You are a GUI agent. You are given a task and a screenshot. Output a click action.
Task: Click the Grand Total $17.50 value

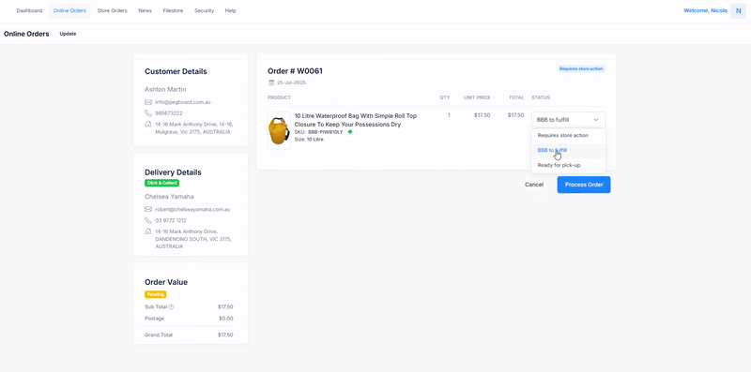pyautogui.click(x=225, y=335)
